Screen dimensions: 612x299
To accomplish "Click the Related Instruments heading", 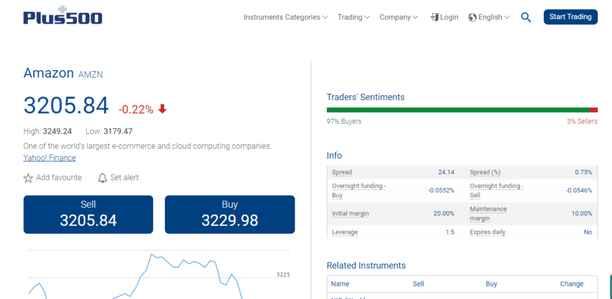I will click(x=366, y=266).
